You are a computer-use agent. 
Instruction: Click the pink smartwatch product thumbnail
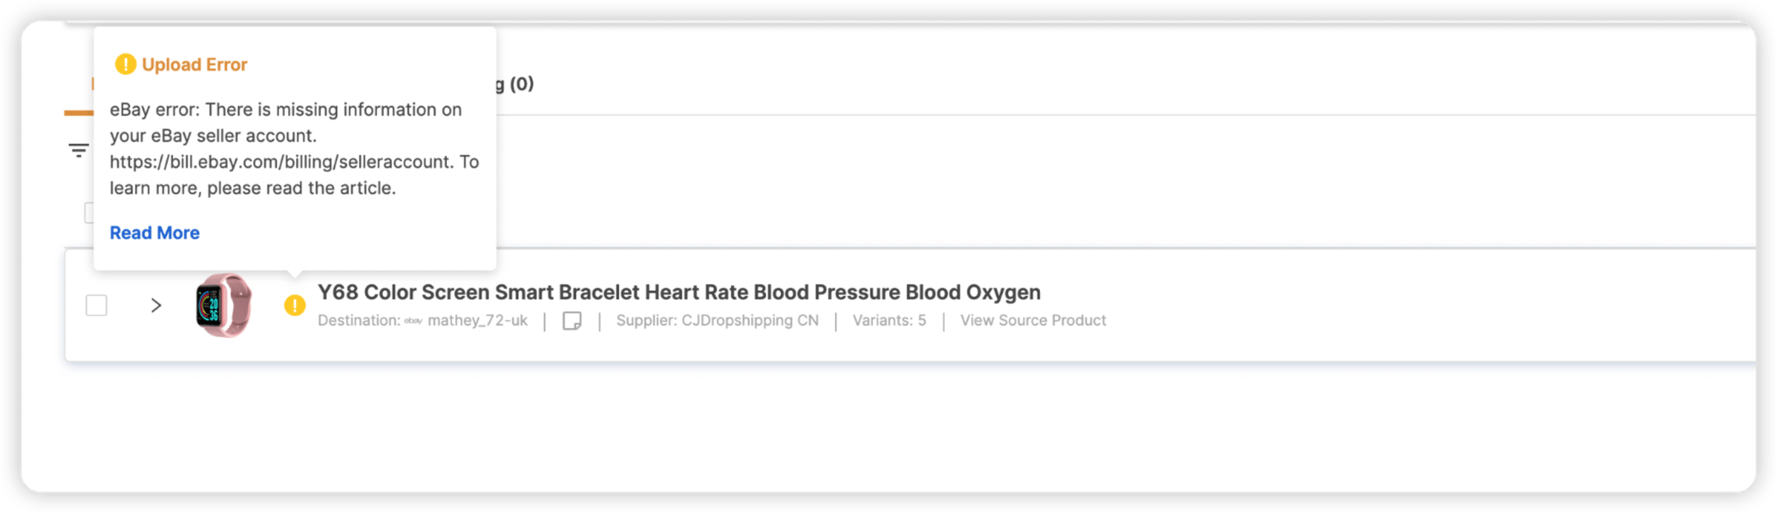pos(224,306)
